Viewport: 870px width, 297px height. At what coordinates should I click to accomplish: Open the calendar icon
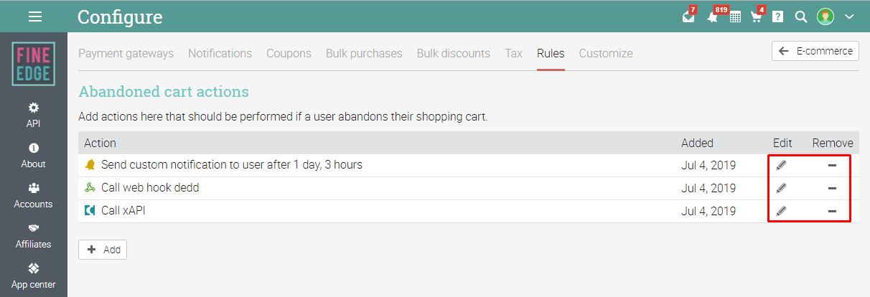coord(735,17)
